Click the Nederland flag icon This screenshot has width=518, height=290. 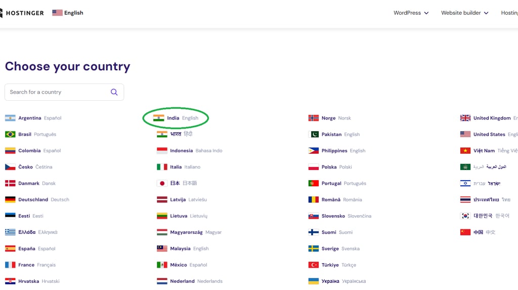coord(162,281)
